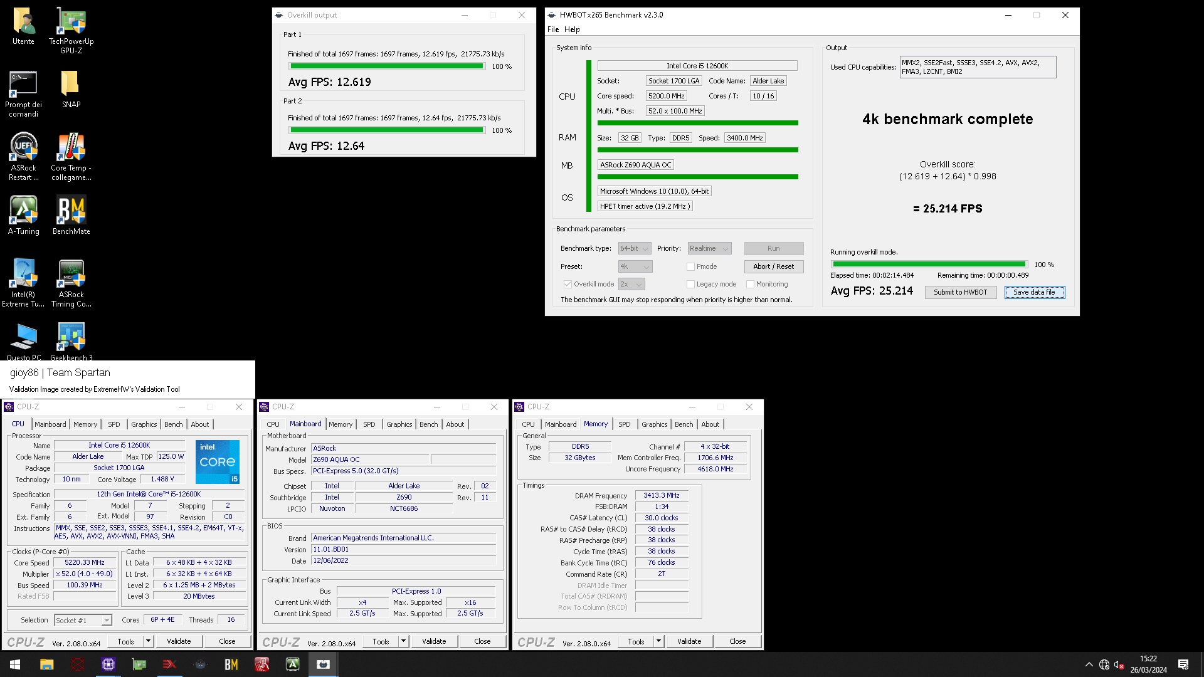This screenshot has width=1204, height=677.
Task: Open File Explorer from the taskbar
Action: pos(46,664)
